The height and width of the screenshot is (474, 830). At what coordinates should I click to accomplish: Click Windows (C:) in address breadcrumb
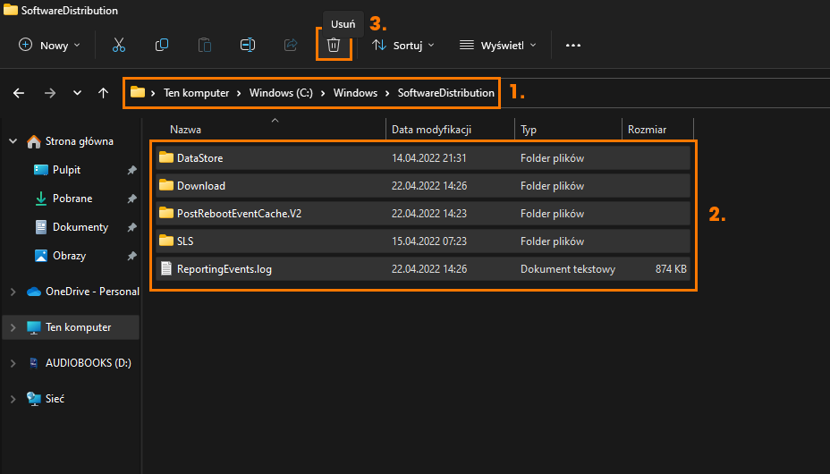click(x=281, y=93)
